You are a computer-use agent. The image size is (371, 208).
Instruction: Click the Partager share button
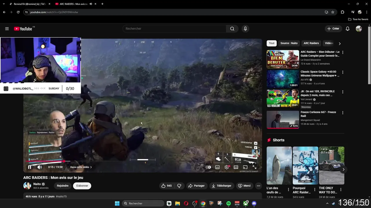click(197, 186)
